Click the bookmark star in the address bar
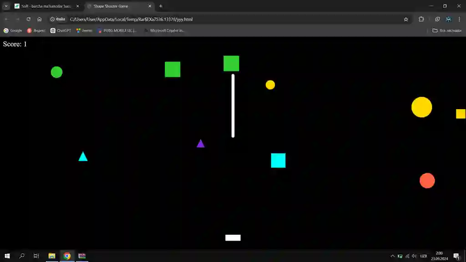Image resolution: width=466 pixels, height=262 pixels. pos(405,19)
